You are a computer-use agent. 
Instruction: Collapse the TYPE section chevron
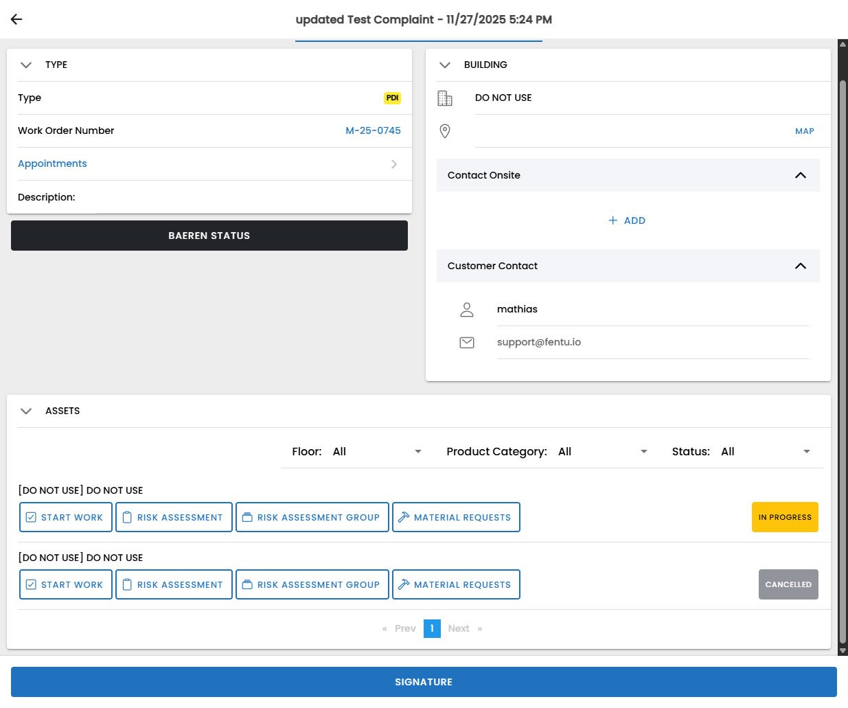(x=26, y=65)
